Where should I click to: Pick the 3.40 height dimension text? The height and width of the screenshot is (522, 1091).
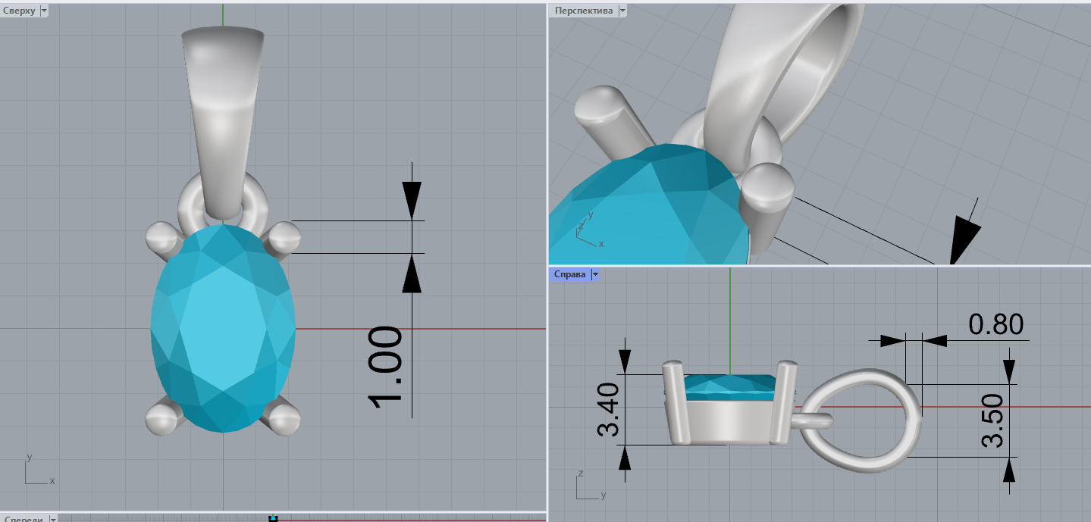[610, 410]
